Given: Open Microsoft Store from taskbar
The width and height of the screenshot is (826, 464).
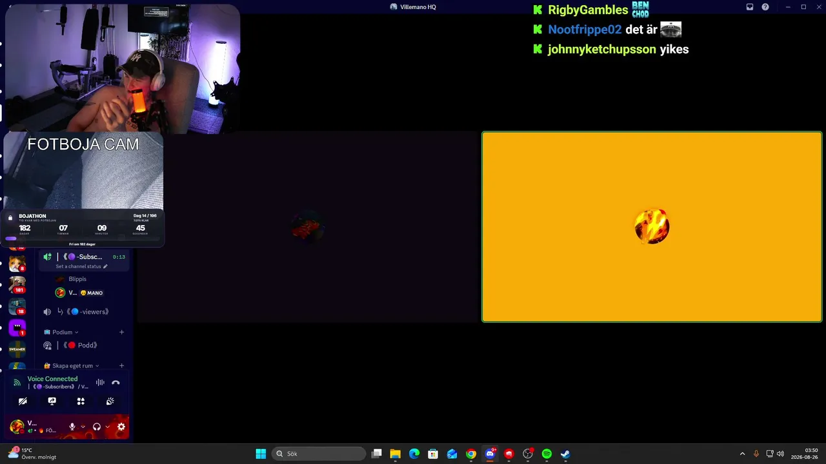Looking at the screenshot, I should pyautogui.click(x=433, y=454).
